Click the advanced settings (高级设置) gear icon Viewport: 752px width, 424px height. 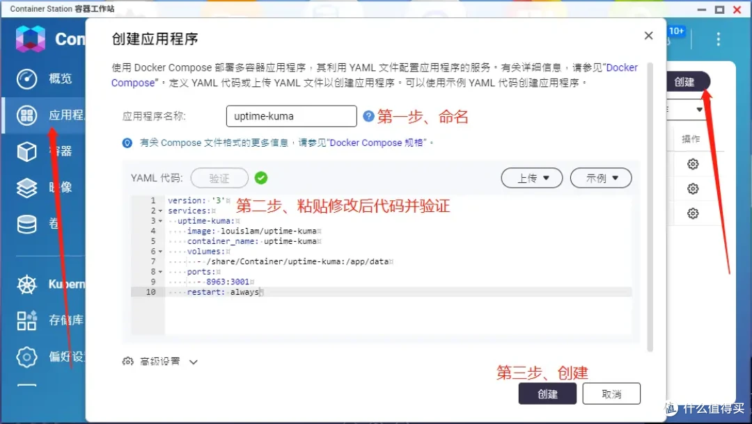tap(127, 361)
